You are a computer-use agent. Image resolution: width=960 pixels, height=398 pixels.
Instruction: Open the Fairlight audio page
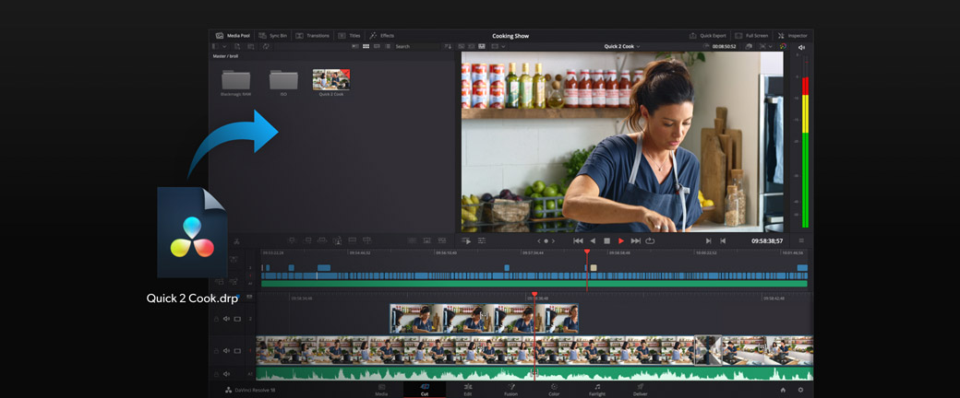tap(597, 390)
